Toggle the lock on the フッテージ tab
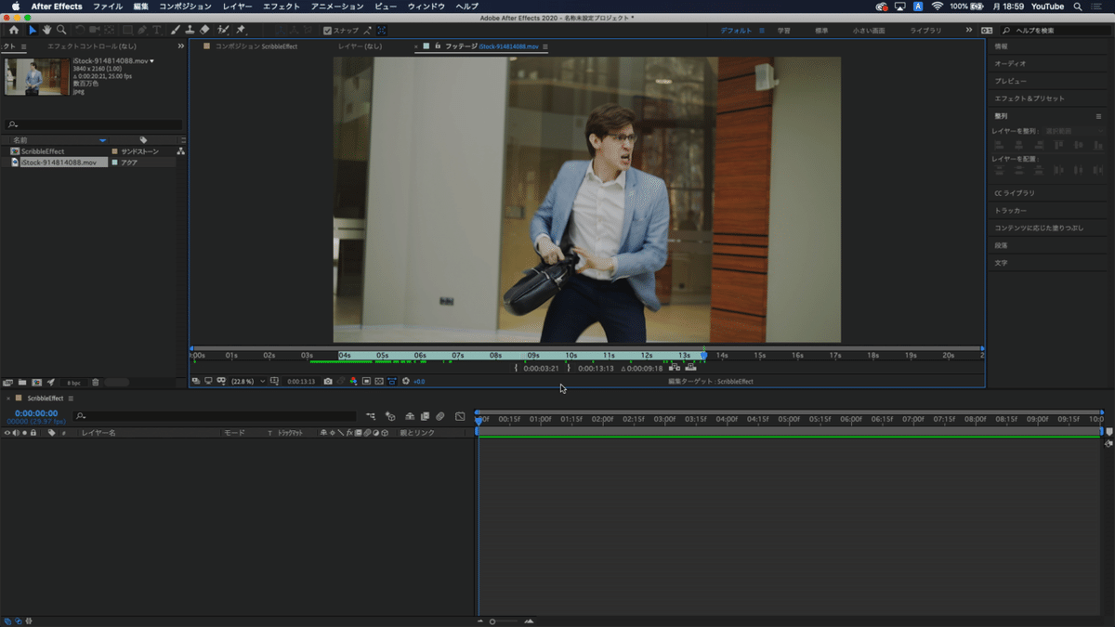The height and width of the screenshot is (627, 1115). point(438,46)
